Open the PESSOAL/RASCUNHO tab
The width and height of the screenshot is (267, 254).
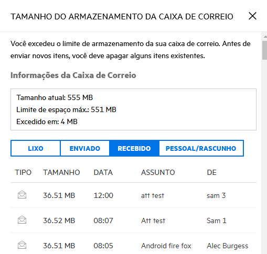(x=201, y=148)
